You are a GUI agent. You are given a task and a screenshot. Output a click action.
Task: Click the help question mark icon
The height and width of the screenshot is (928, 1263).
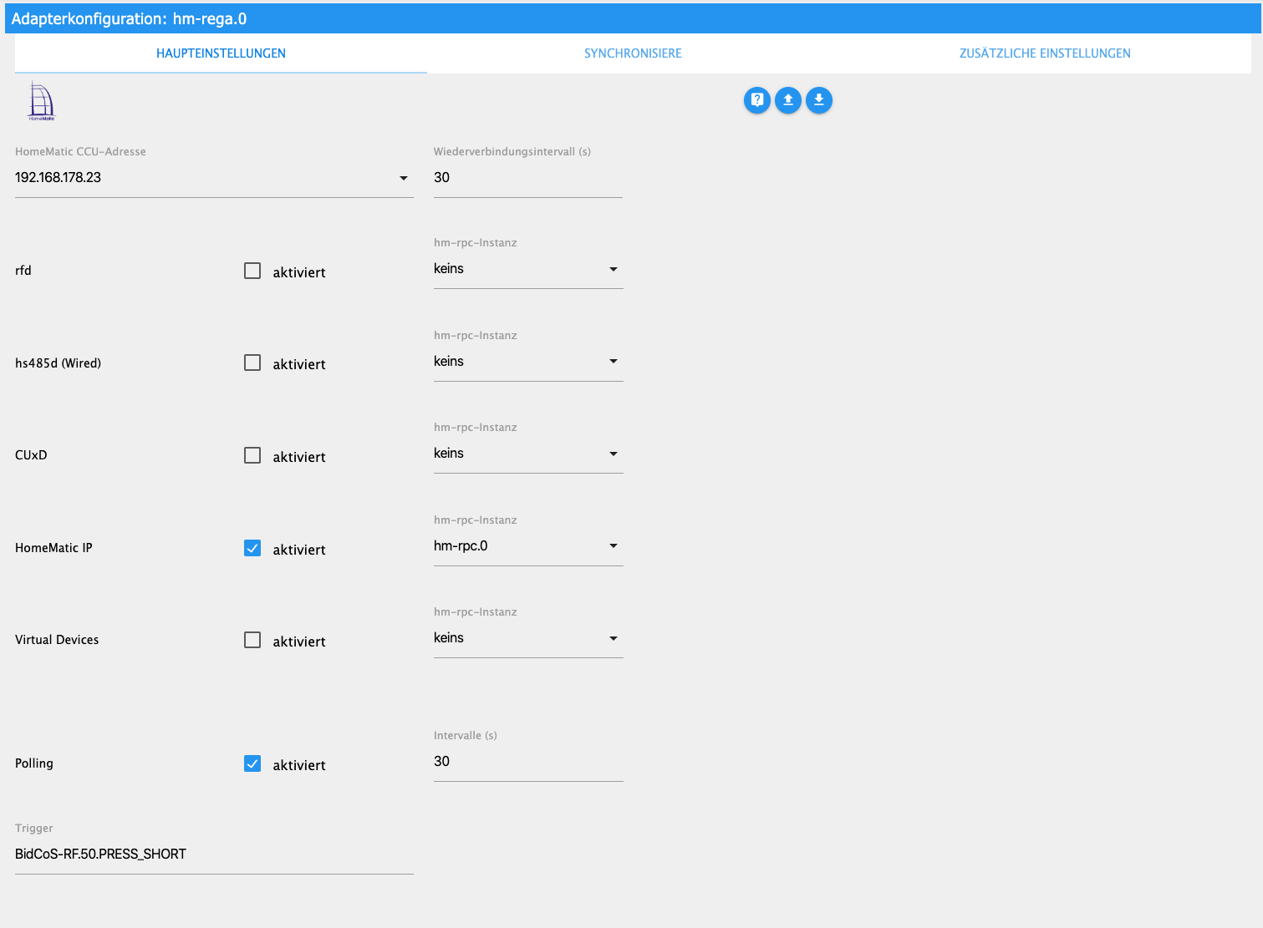coord(757,100)
